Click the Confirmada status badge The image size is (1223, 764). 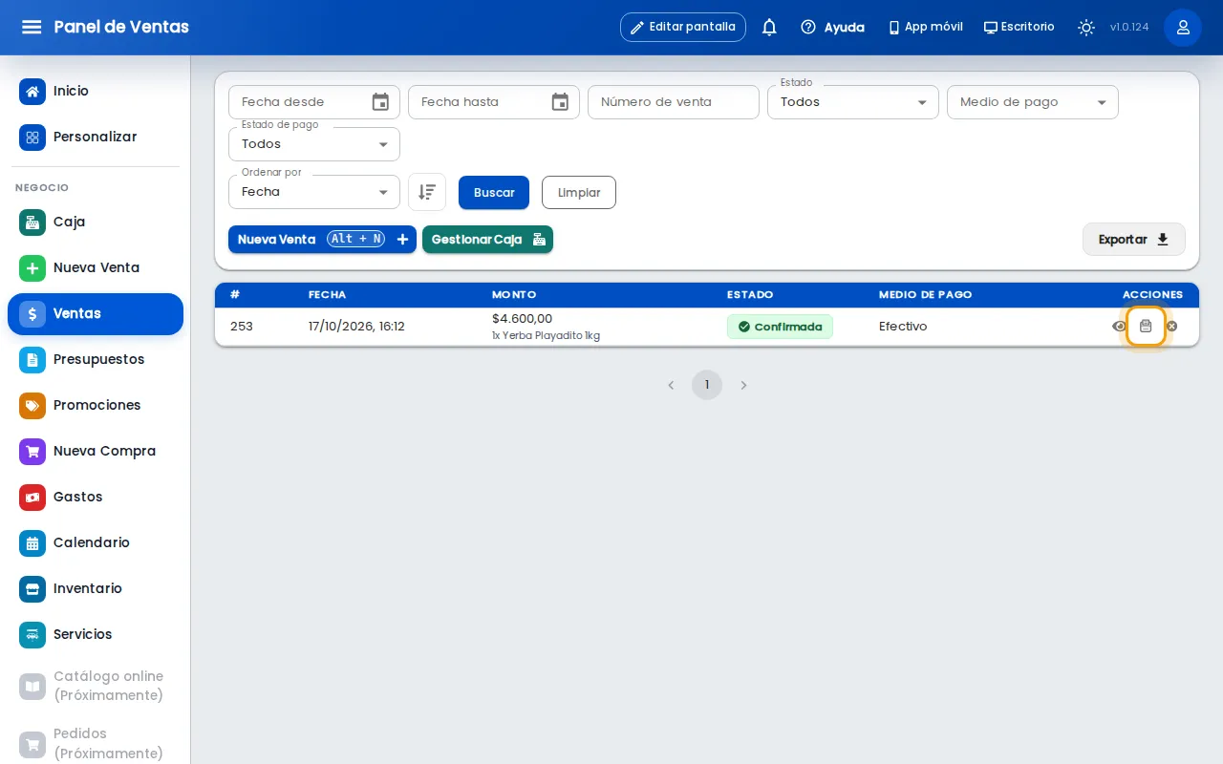point(780,327)
